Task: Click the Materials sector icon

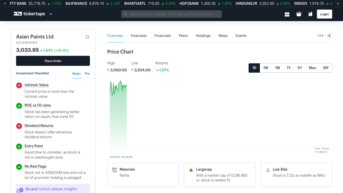Action: [x=115, y=170]
